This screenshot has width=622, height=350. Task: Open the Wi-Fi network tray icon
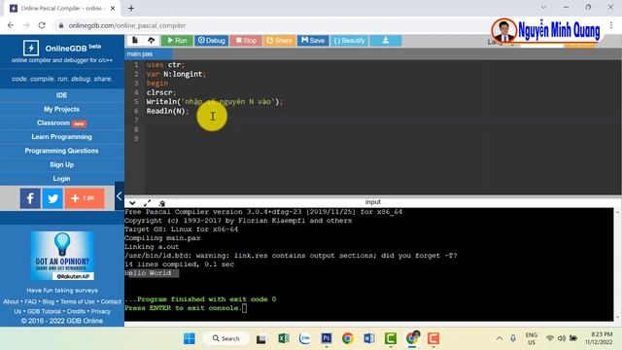pyautogui.click(x=550, y=338)
